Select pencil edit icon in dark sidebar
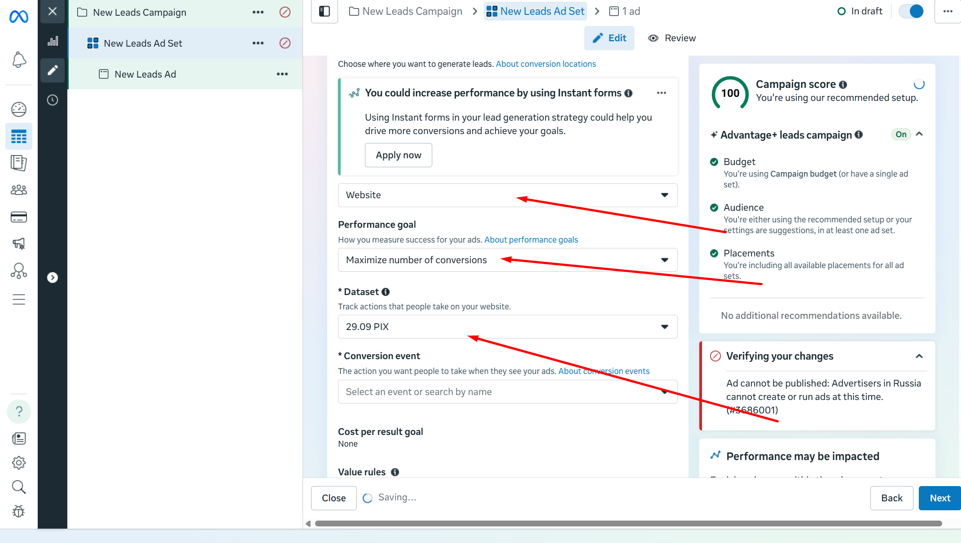961x543 pixels. (x=53, y=70)
